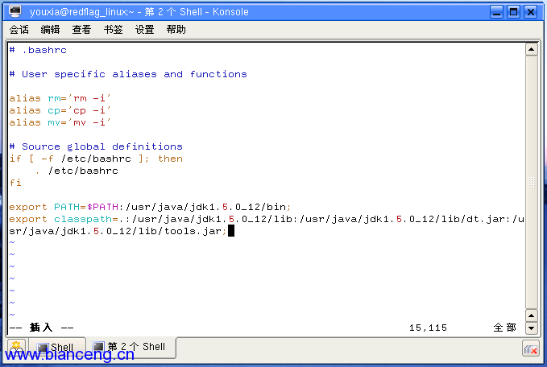547x367 pixels.
Task: Click the alias mv='mv -i' line
Action: coord(60,122)
